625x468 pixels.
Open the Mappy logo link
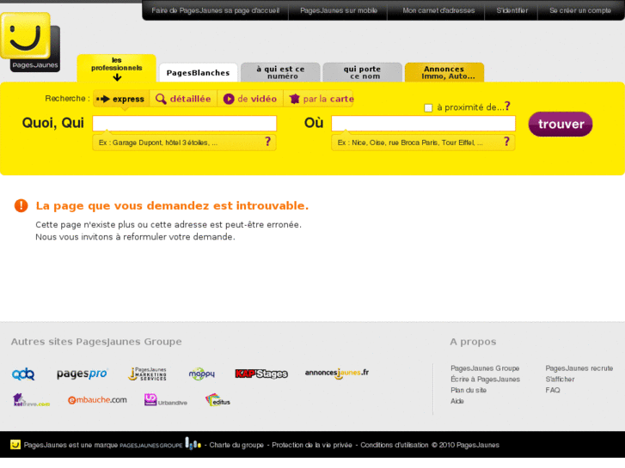pyautogui.click(x=202, y=374)
